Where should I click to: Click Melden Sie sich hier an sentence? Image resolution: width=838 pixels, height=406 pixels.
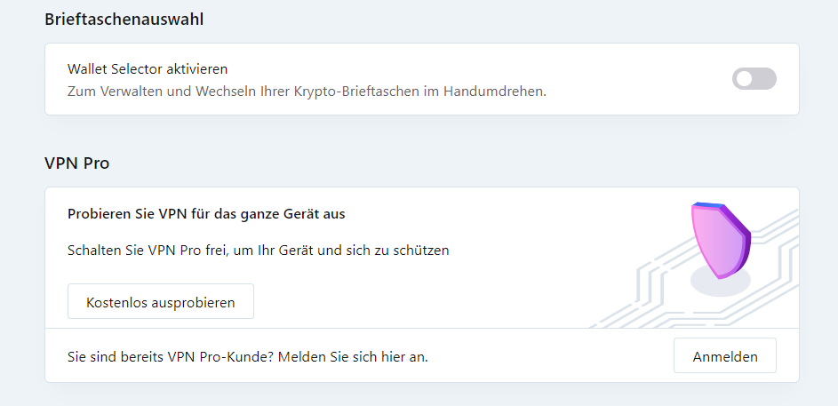353,357
